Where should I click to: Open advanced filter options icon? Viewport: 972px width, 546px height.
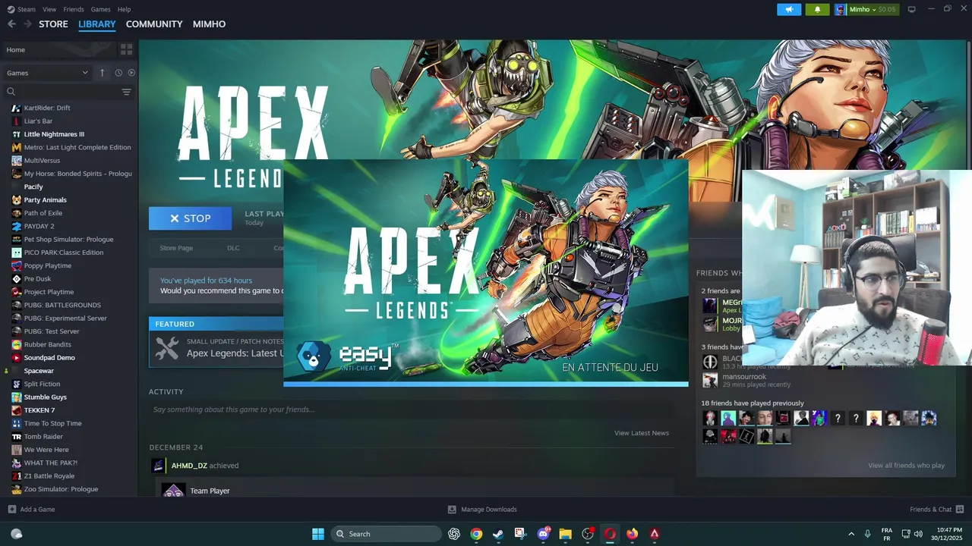pos(127,92)
